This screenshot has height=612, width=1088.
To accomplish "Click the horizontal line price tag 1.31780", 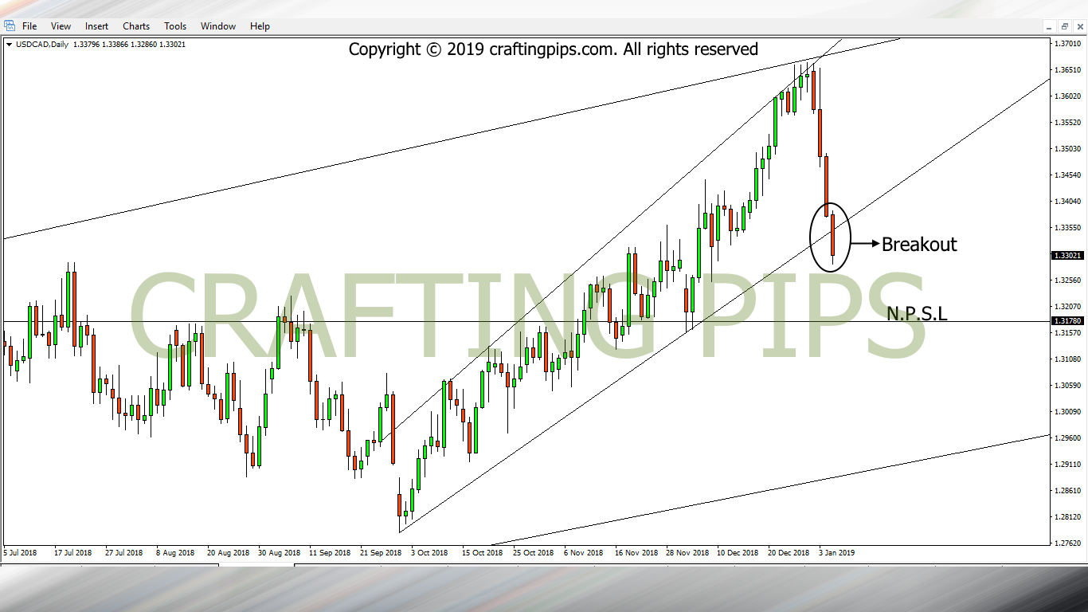I will [x=1066, y=321].
